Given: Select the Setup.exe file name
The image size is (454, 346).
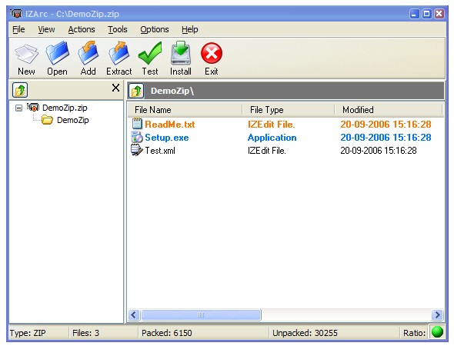Looking at the screenshot, I should (x=167, y=138).
